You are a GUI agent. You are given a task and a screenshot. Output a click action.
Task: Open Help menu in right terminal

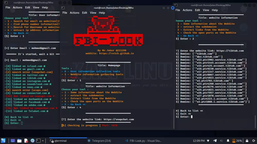(215, 10)
